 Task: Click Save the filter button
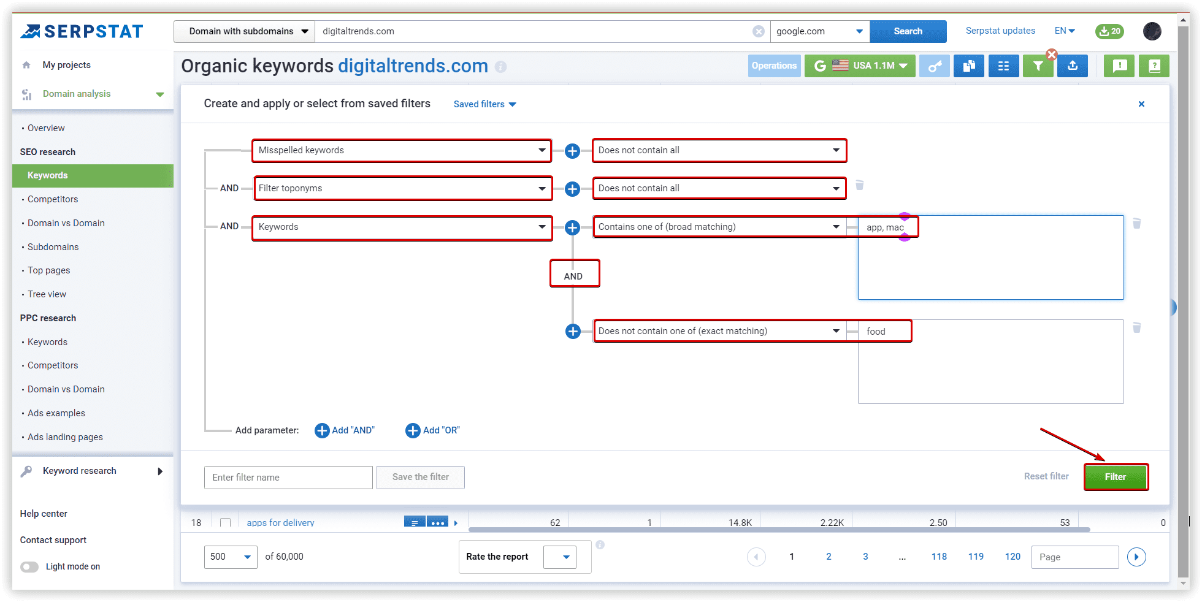click(x=421, y=477)
